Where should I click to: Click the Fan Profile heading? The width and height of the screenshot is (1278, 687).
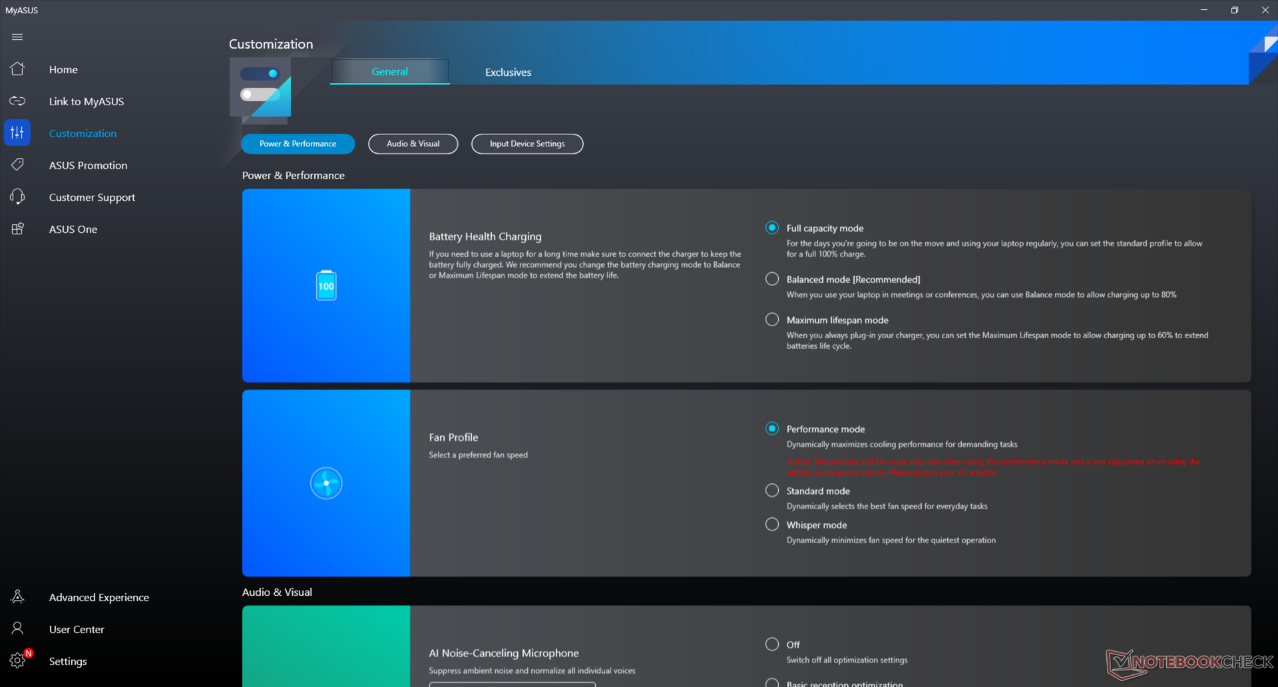tap(453, 437)
